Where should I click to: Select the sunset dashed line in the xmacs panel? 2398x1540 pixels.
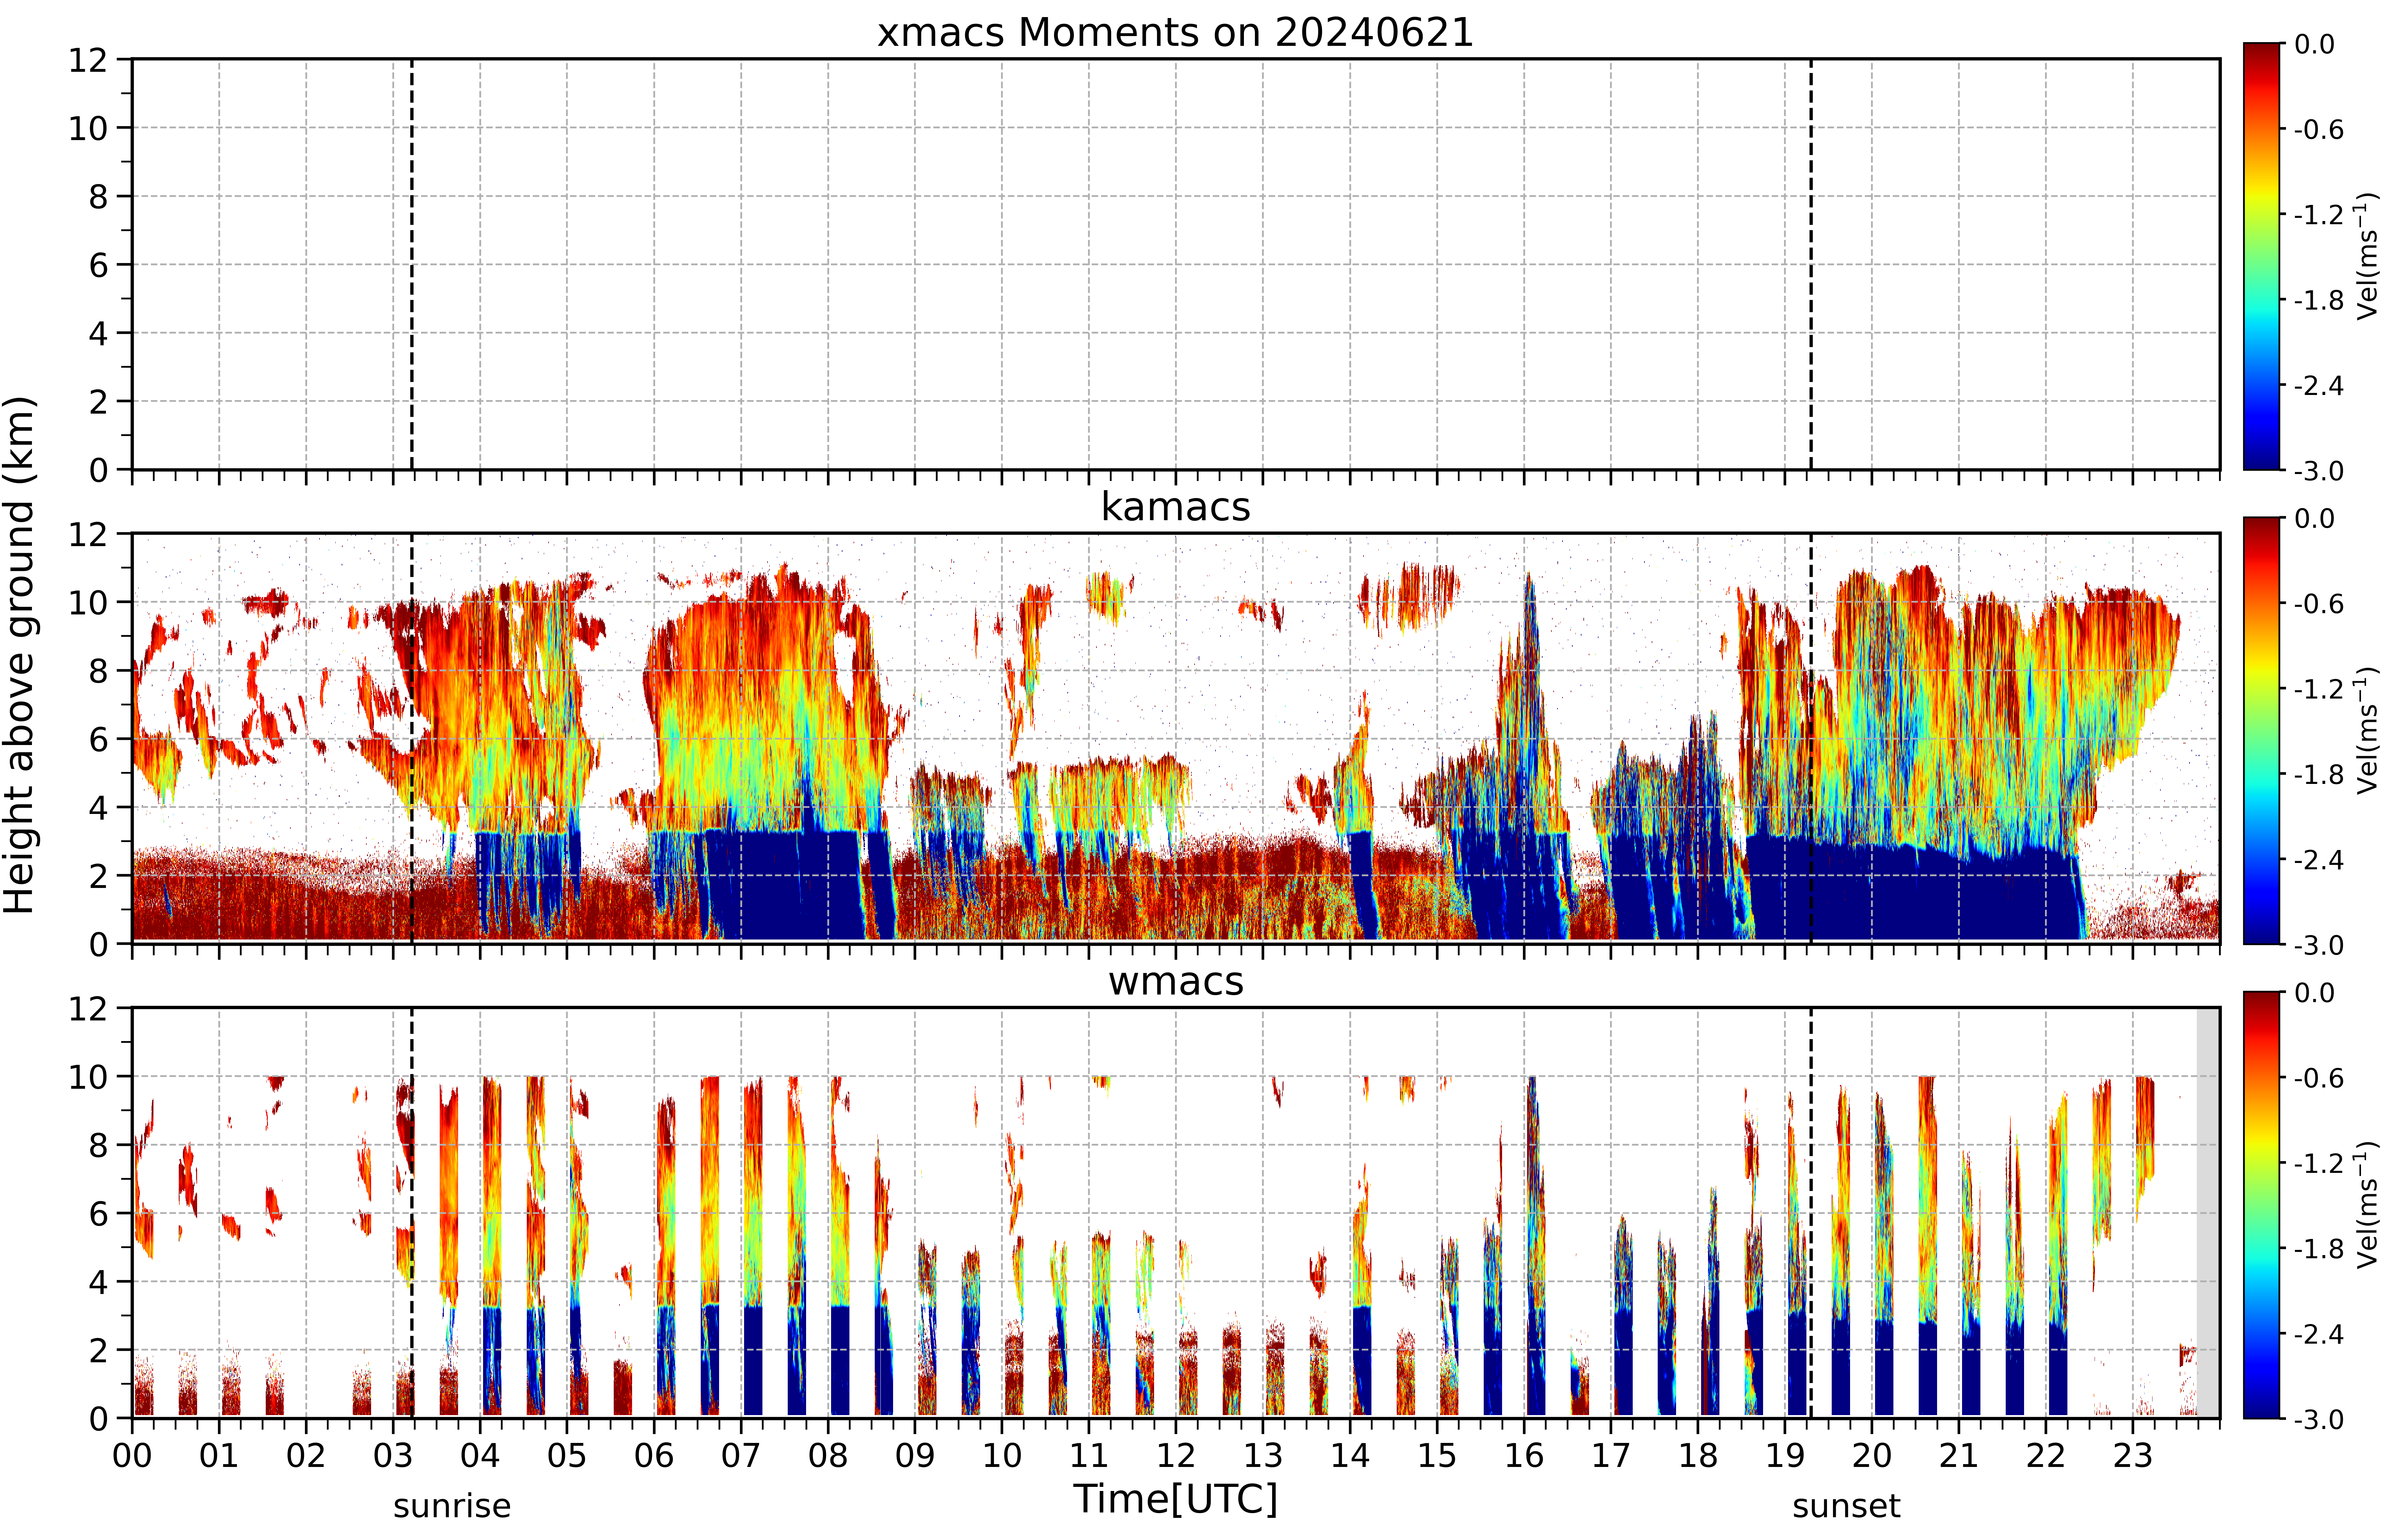click(1811, 264)
